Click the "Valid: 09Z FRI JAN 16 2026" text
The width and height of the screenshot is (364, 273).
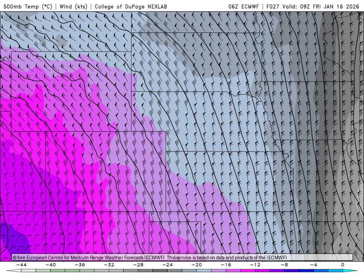[x=321, y=6]
